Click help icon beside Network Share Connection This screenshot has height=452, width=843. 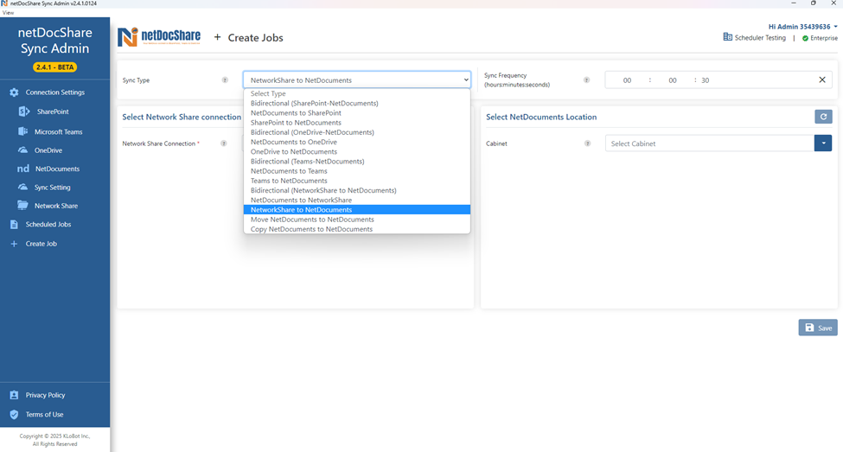224,143
